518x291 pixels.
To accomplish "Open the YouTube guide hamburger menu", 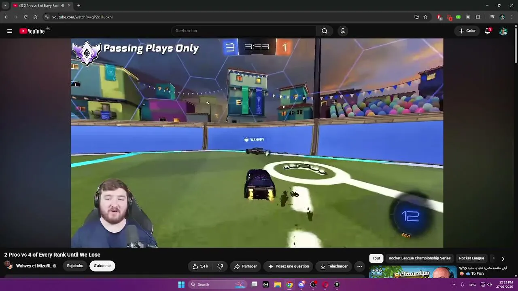I will (10, 31).
